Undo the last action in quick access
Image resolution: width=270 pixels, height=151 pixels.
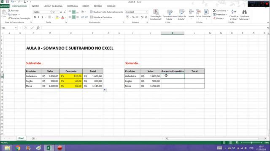click(12, 2)
